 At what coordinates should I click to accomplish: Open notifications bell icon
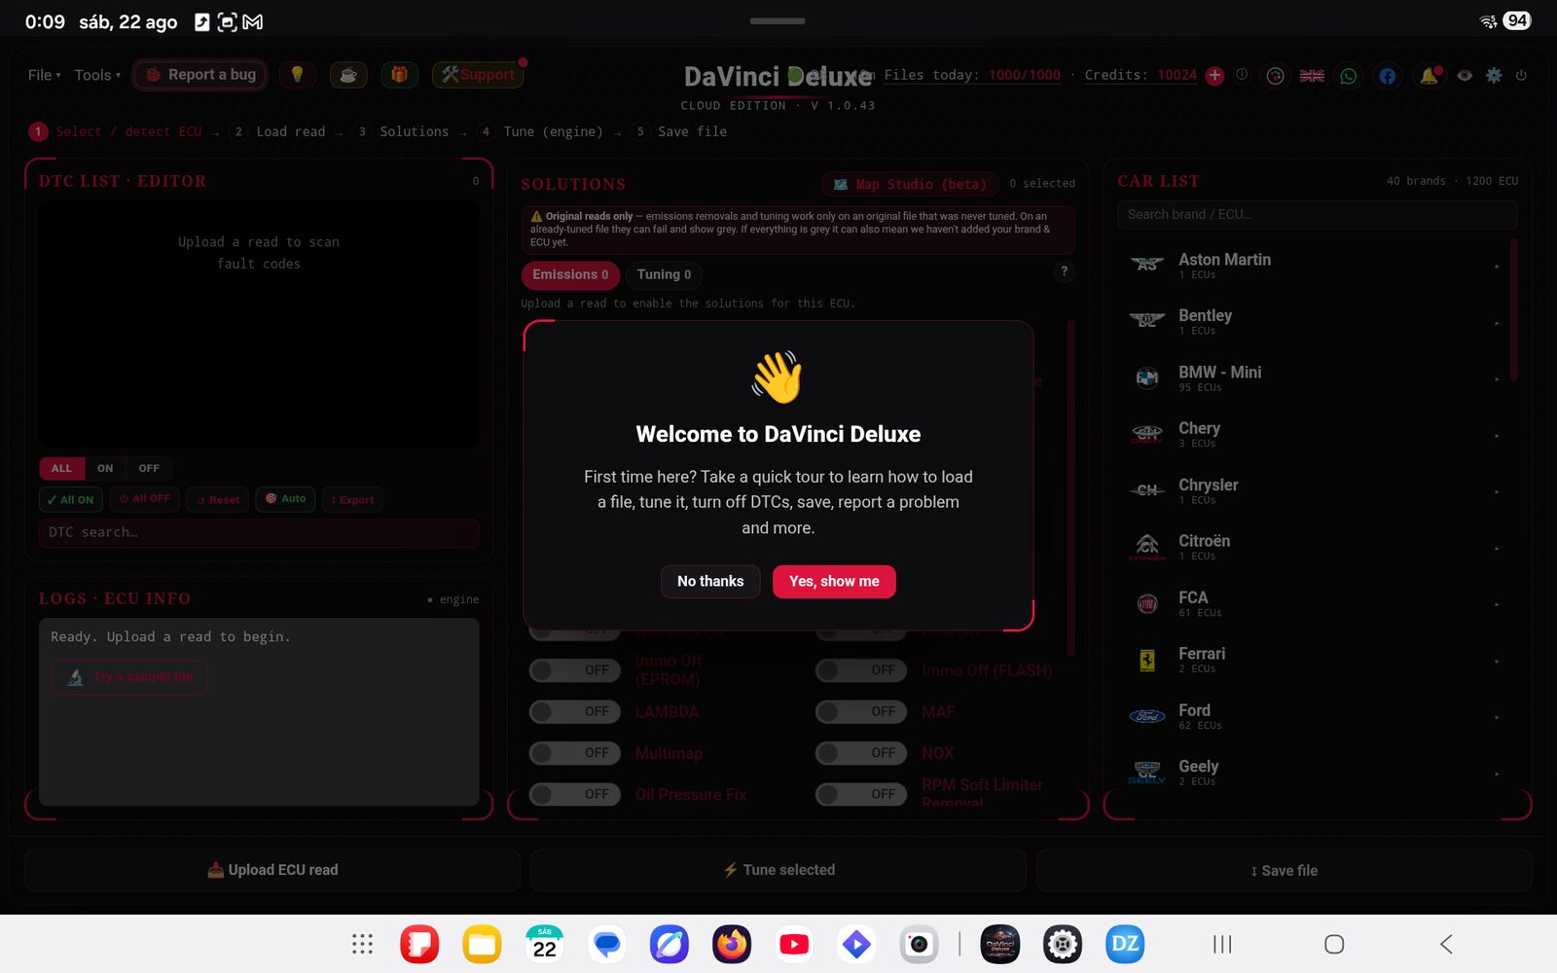click(1429, 75)
